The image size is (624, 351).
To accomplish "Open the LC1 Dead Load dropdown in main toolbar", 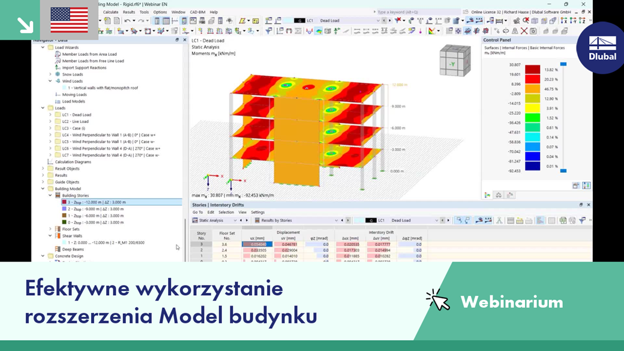I will 377,20.
